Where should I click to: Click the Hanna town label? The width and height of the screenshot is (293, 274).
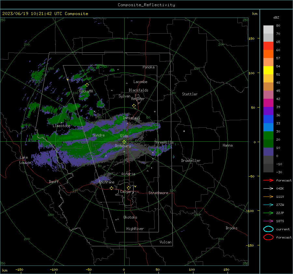(228, 145)
